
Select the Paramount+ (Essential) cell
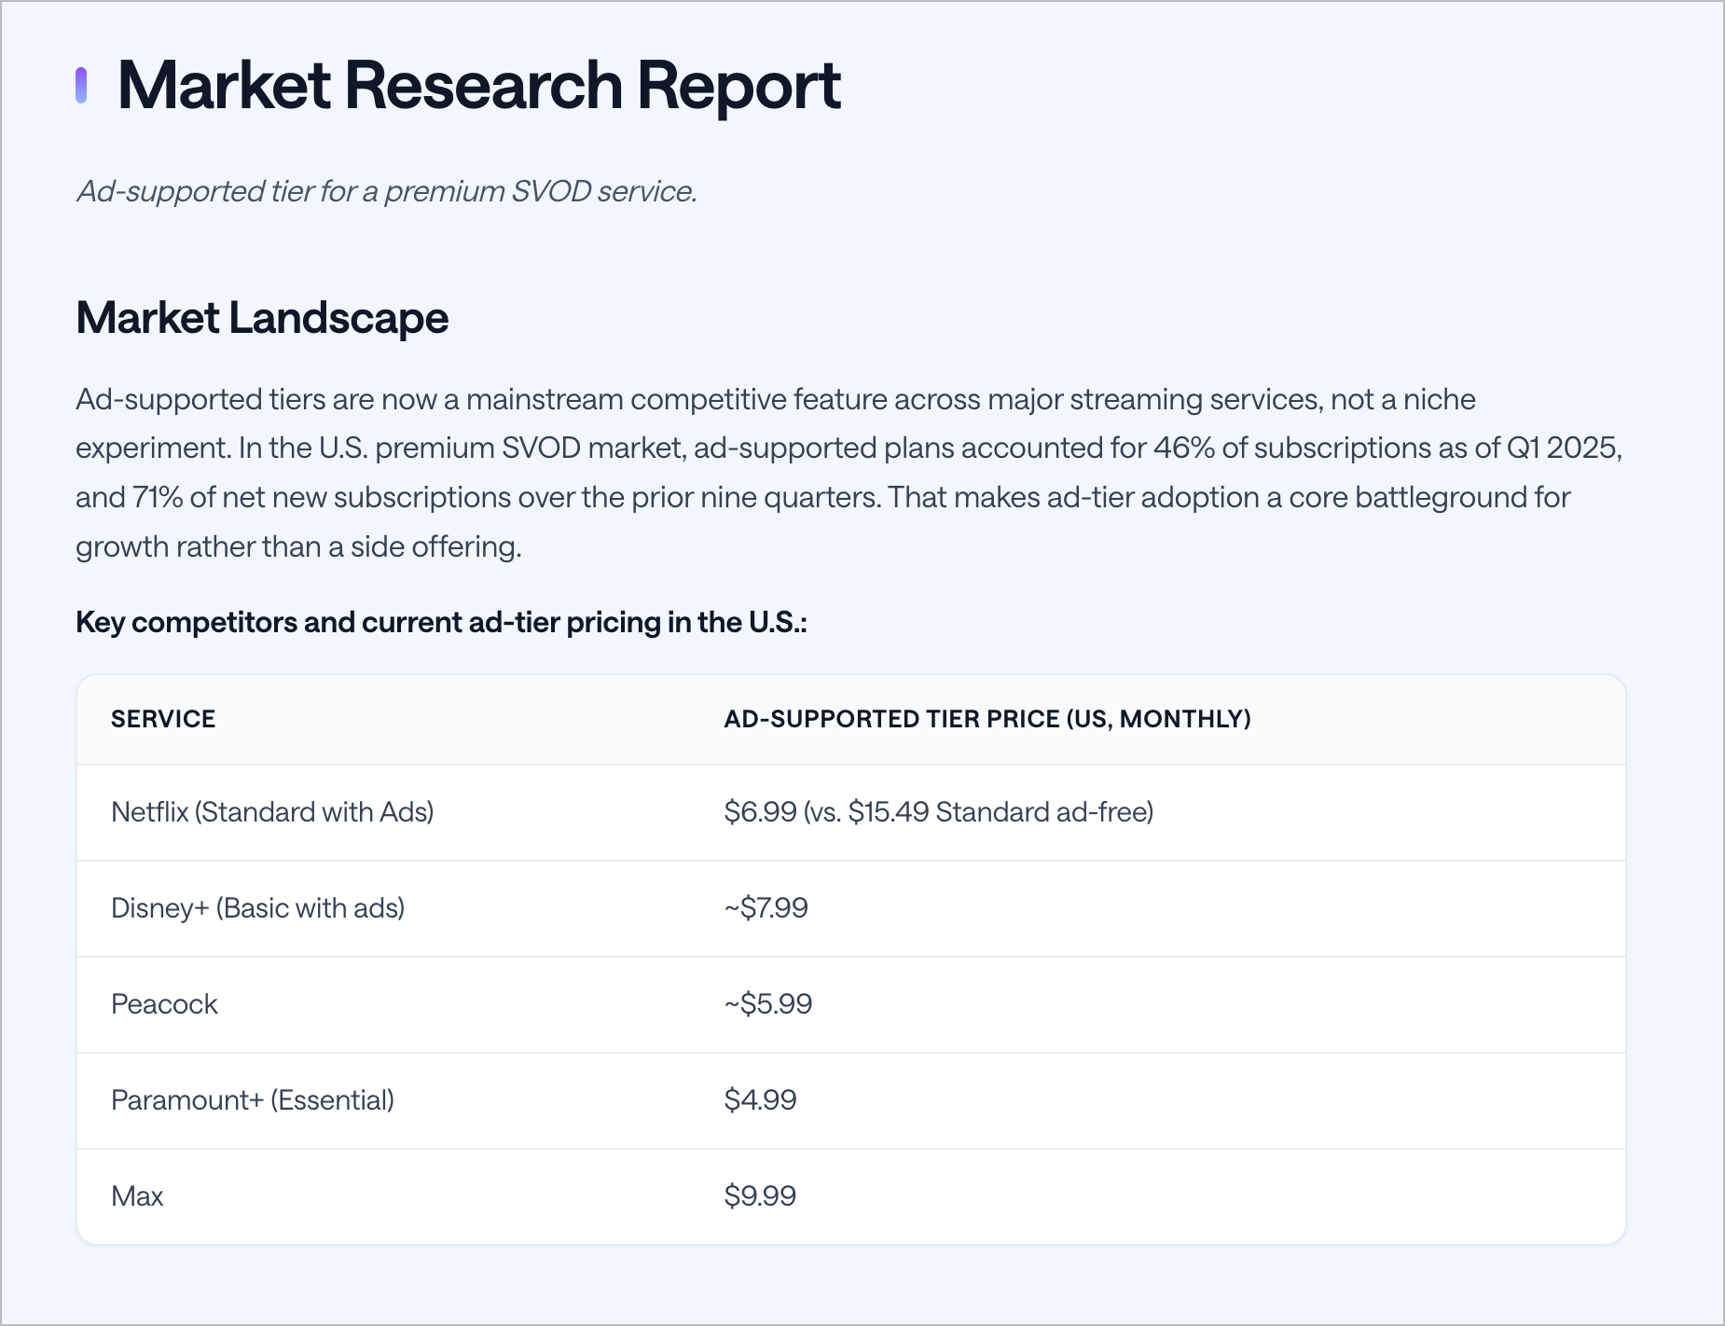point(253,1100)
